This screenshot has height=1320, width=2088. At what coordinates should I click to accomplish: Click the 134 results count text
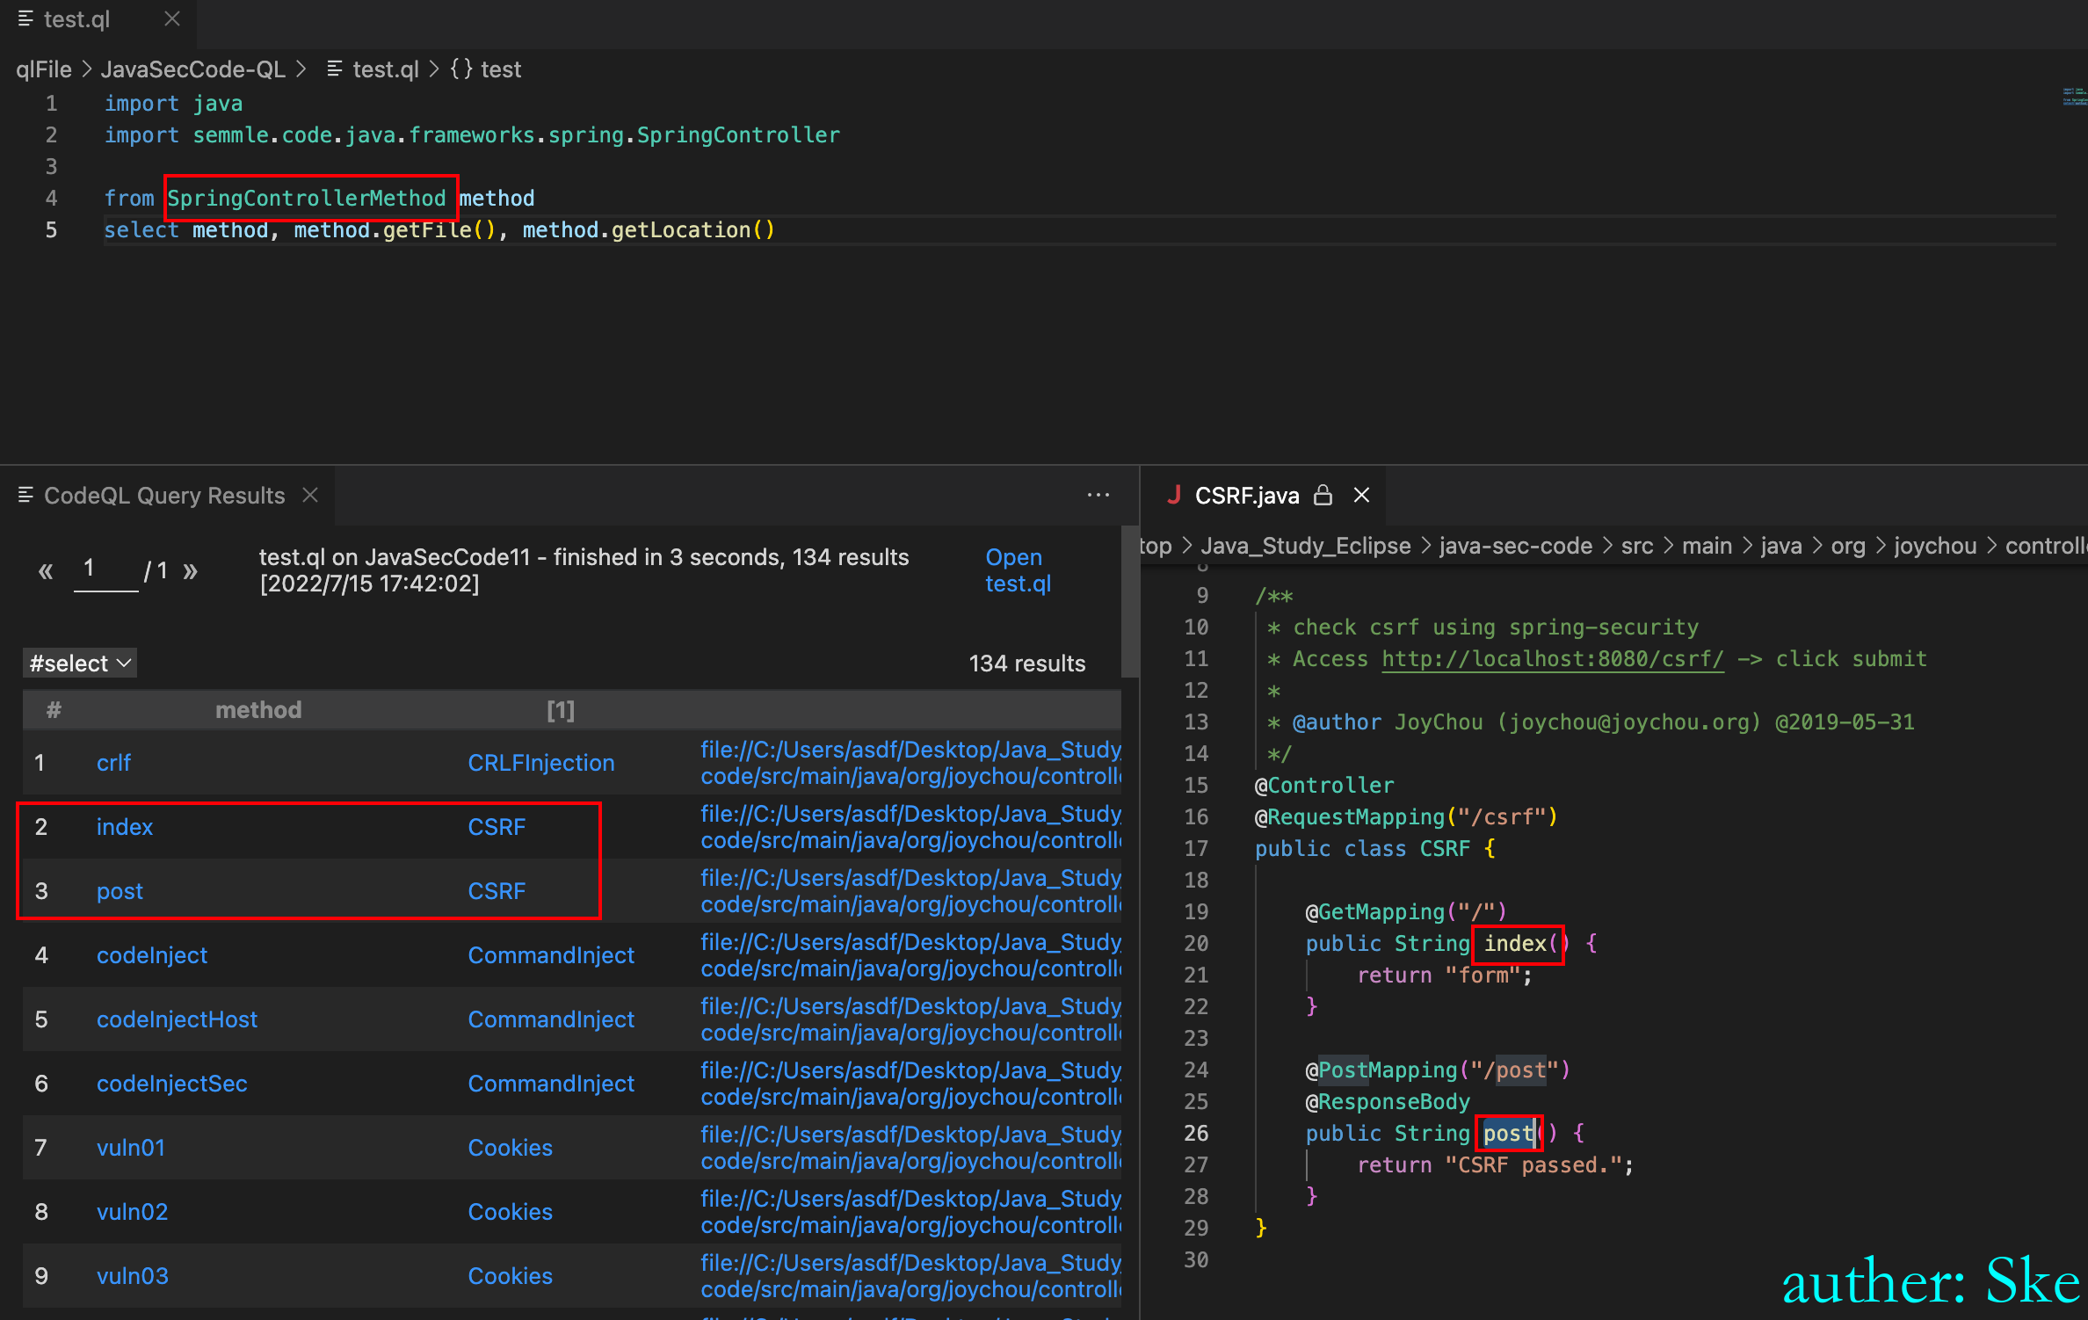1026,664
